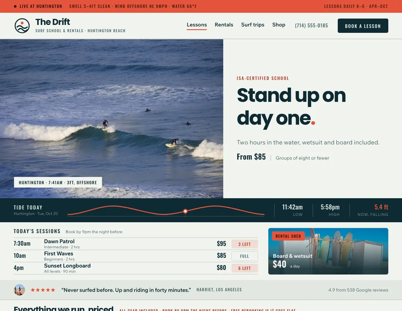
Task: Open the First Waves session
Action: click(136, 256)
